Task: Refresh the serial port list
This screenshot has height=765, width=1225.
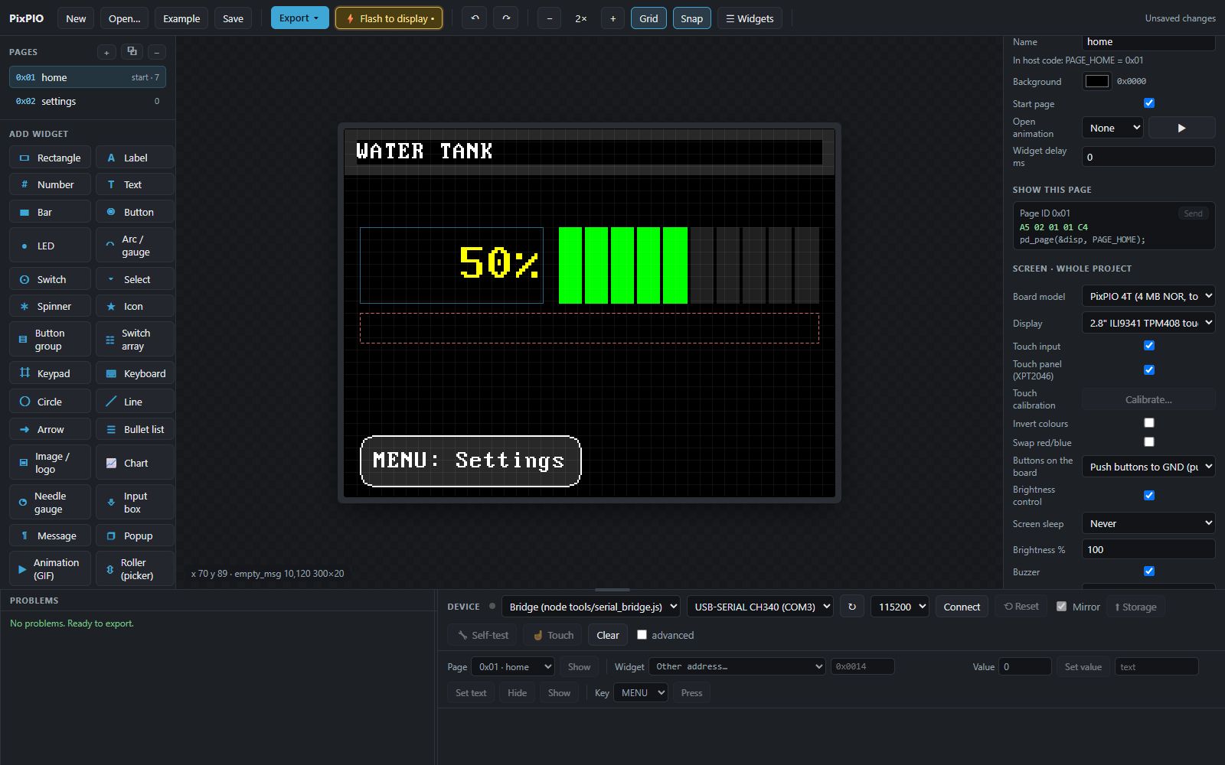Action: [852, 607]
